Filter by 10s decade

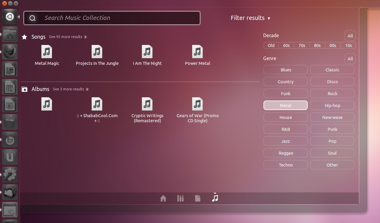pos(348,45)
